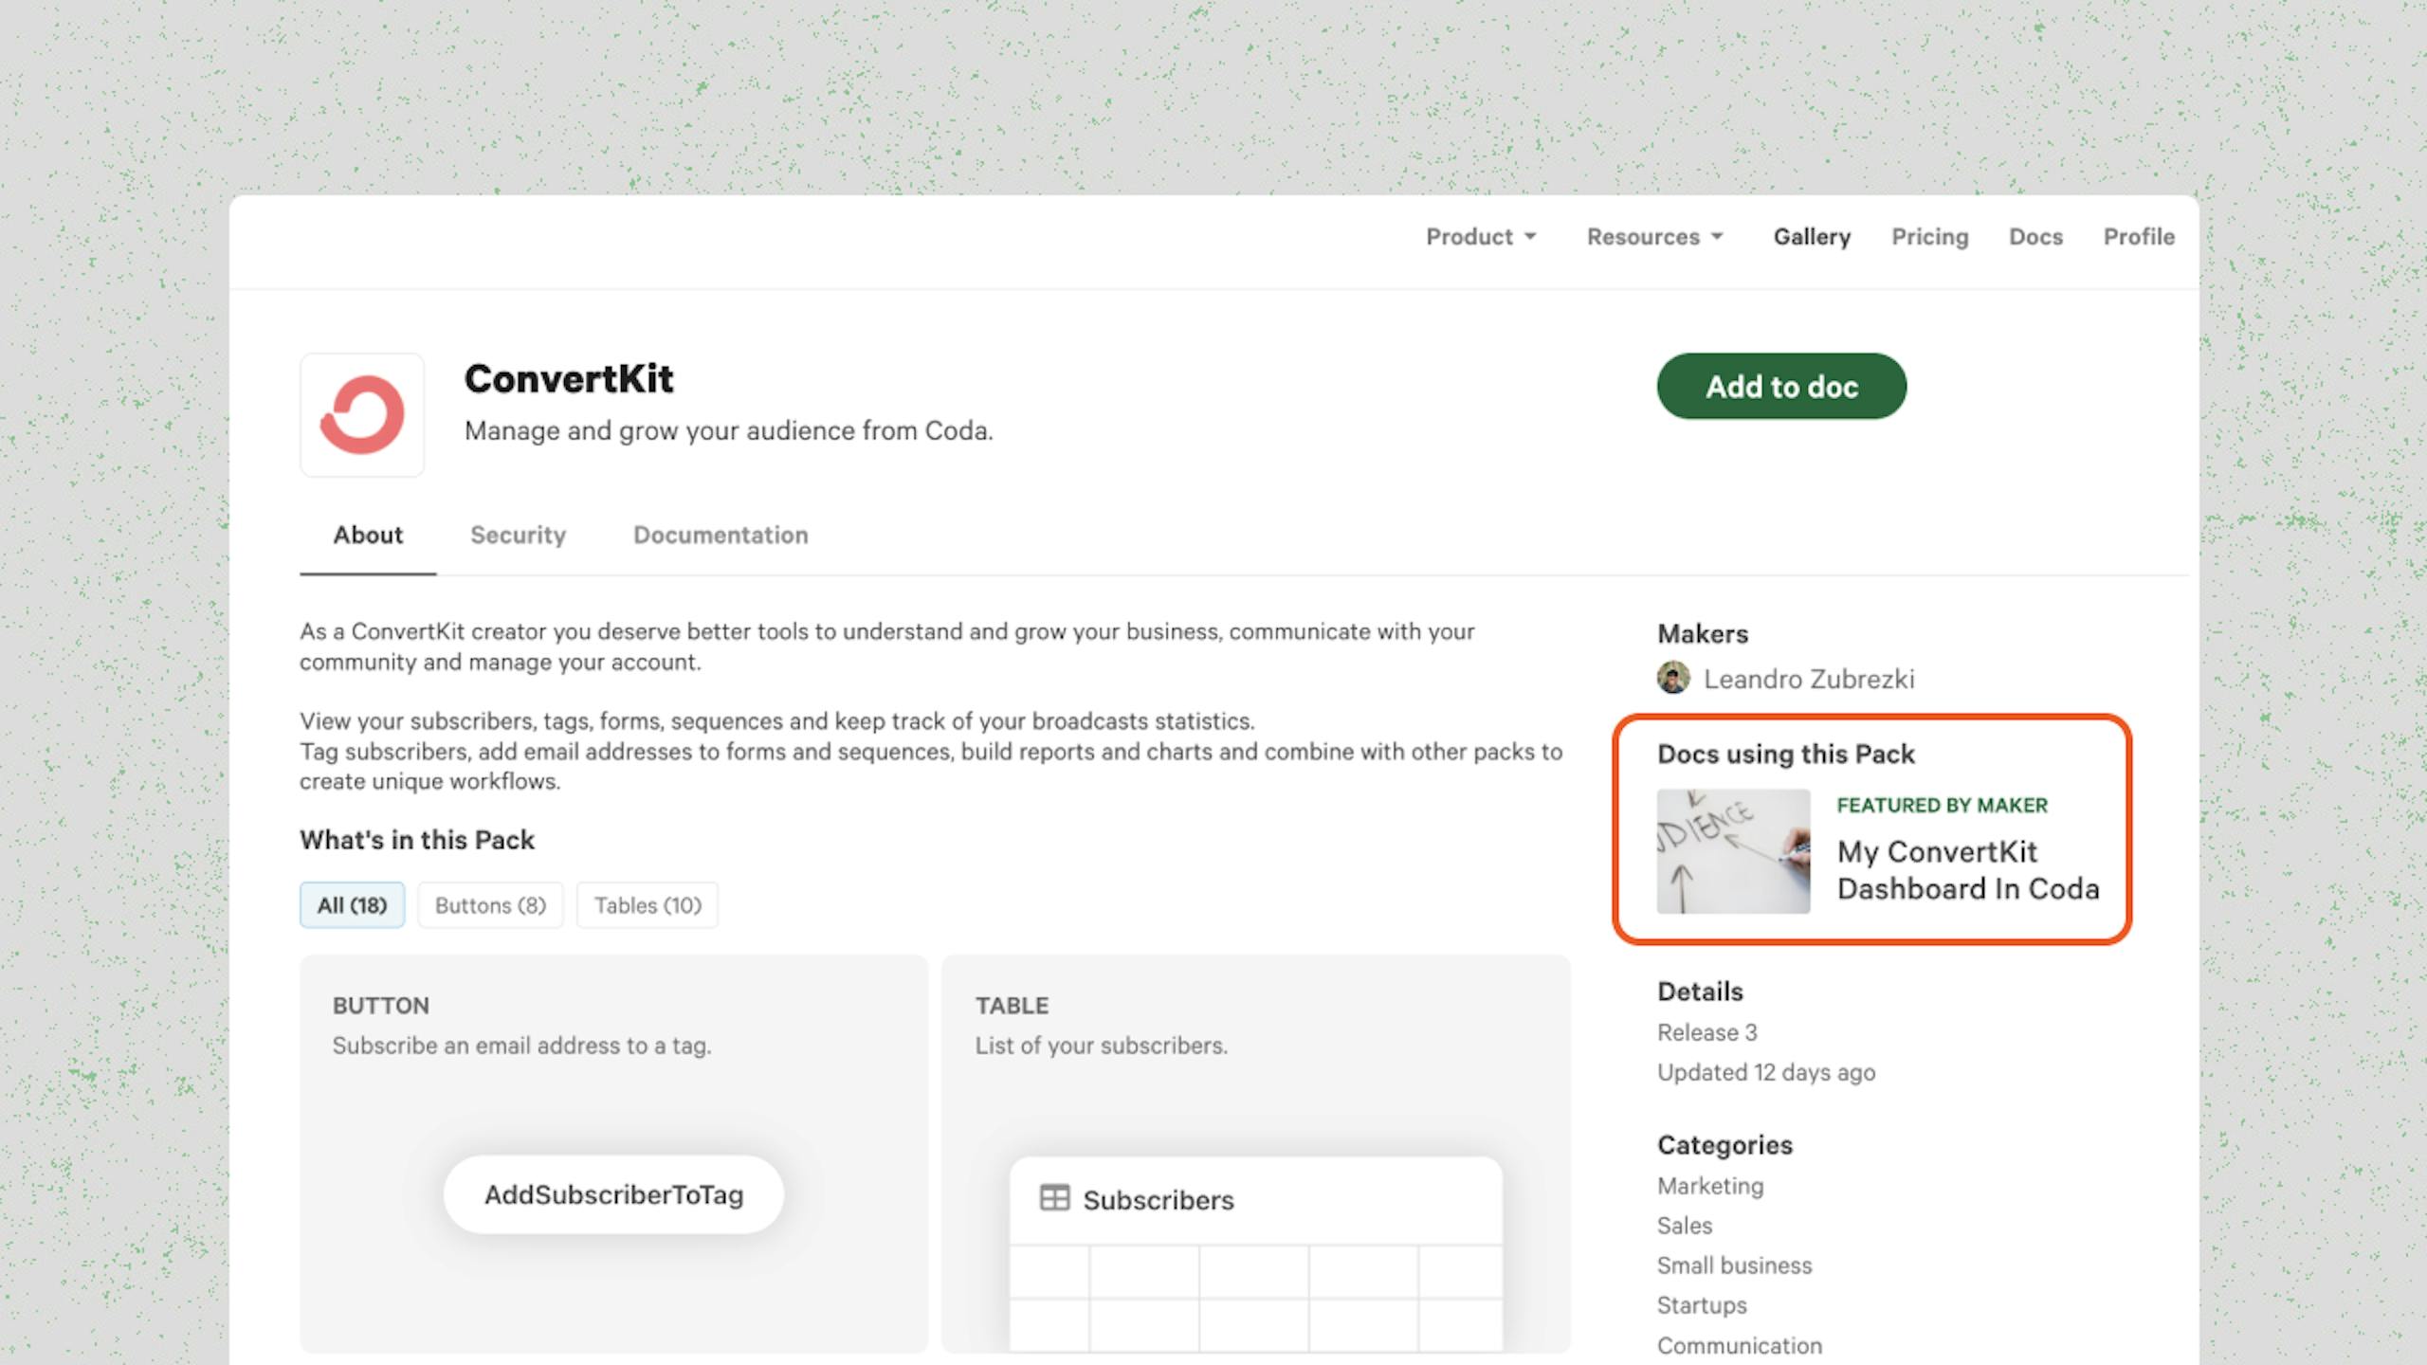The image size is (2427, 1365).
Task: Click Leandro Zubrezki's avatar icon
Action: tap(1673, 679)
